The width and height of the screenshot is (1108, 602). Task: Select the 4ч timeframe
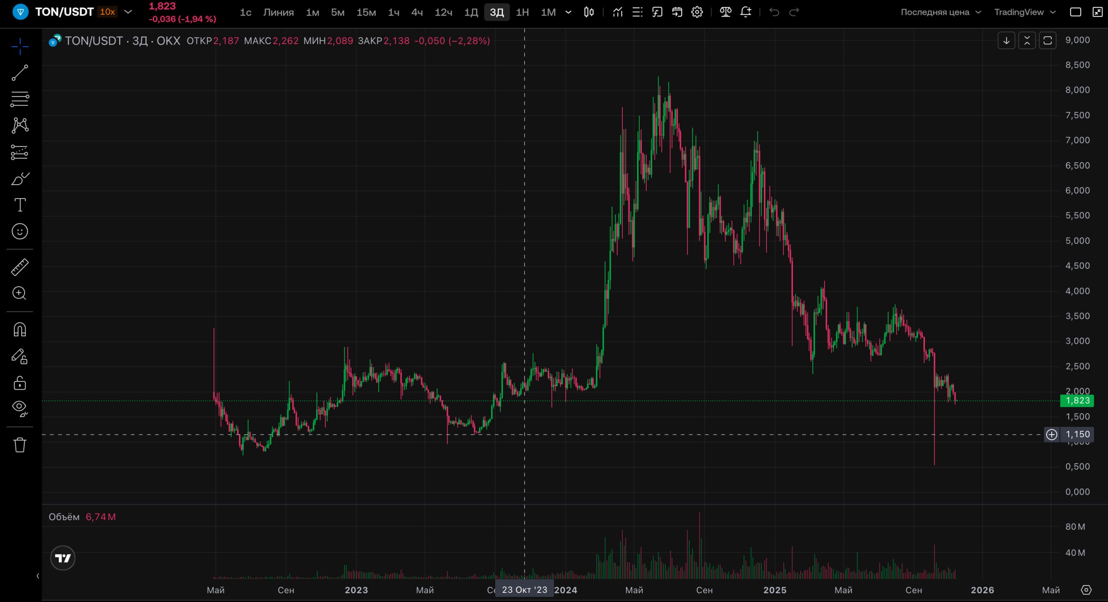pyautogui.click(x=416, y=12)
